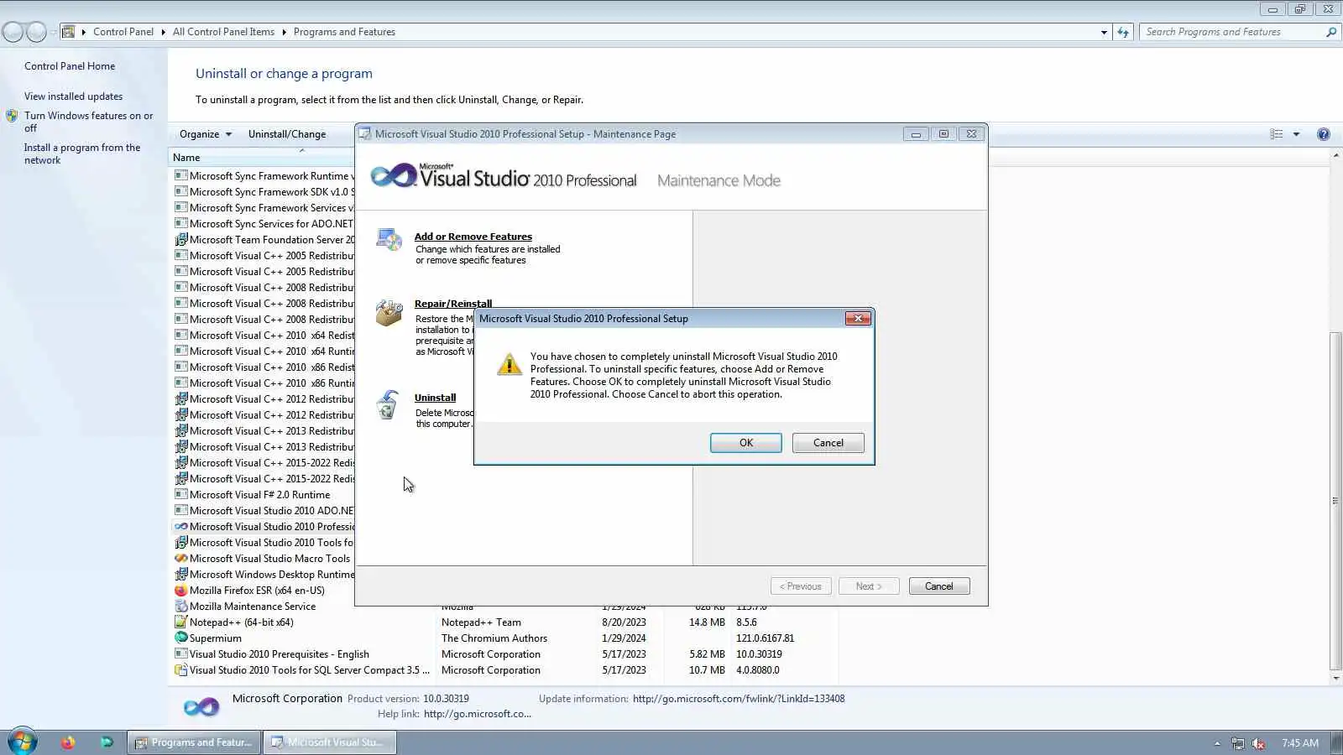The width and height of the screenshot is (1343, 755).
Task: Click the Control Panel breadcrumb
Action: click(123, 32)
